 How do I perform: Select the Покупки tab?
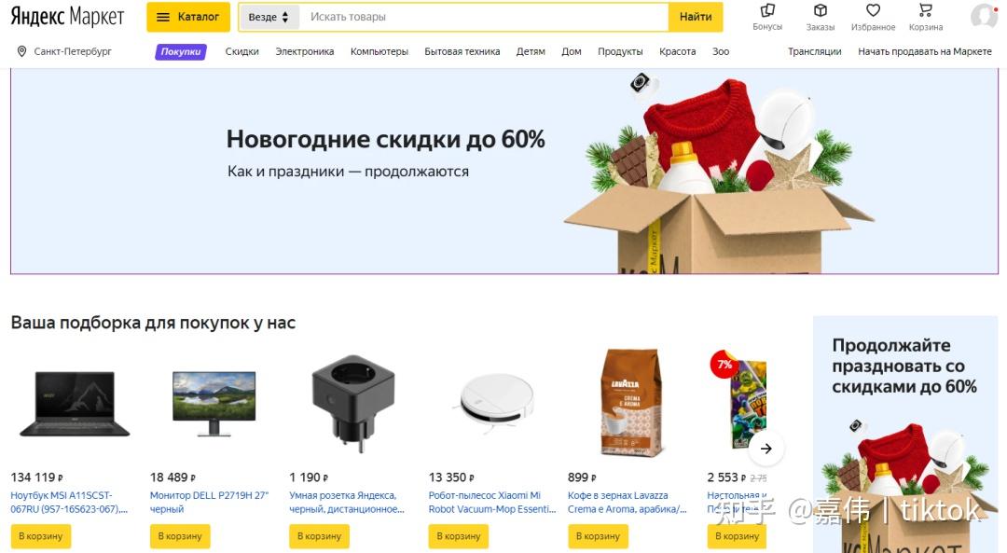(181, 52)
